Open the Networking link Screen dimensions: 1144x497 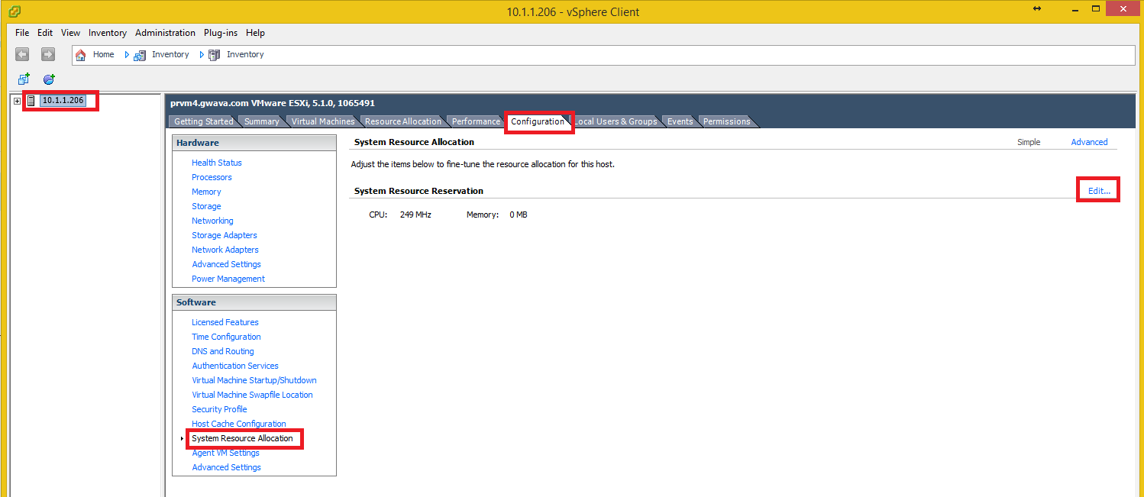tap(212, 221)
